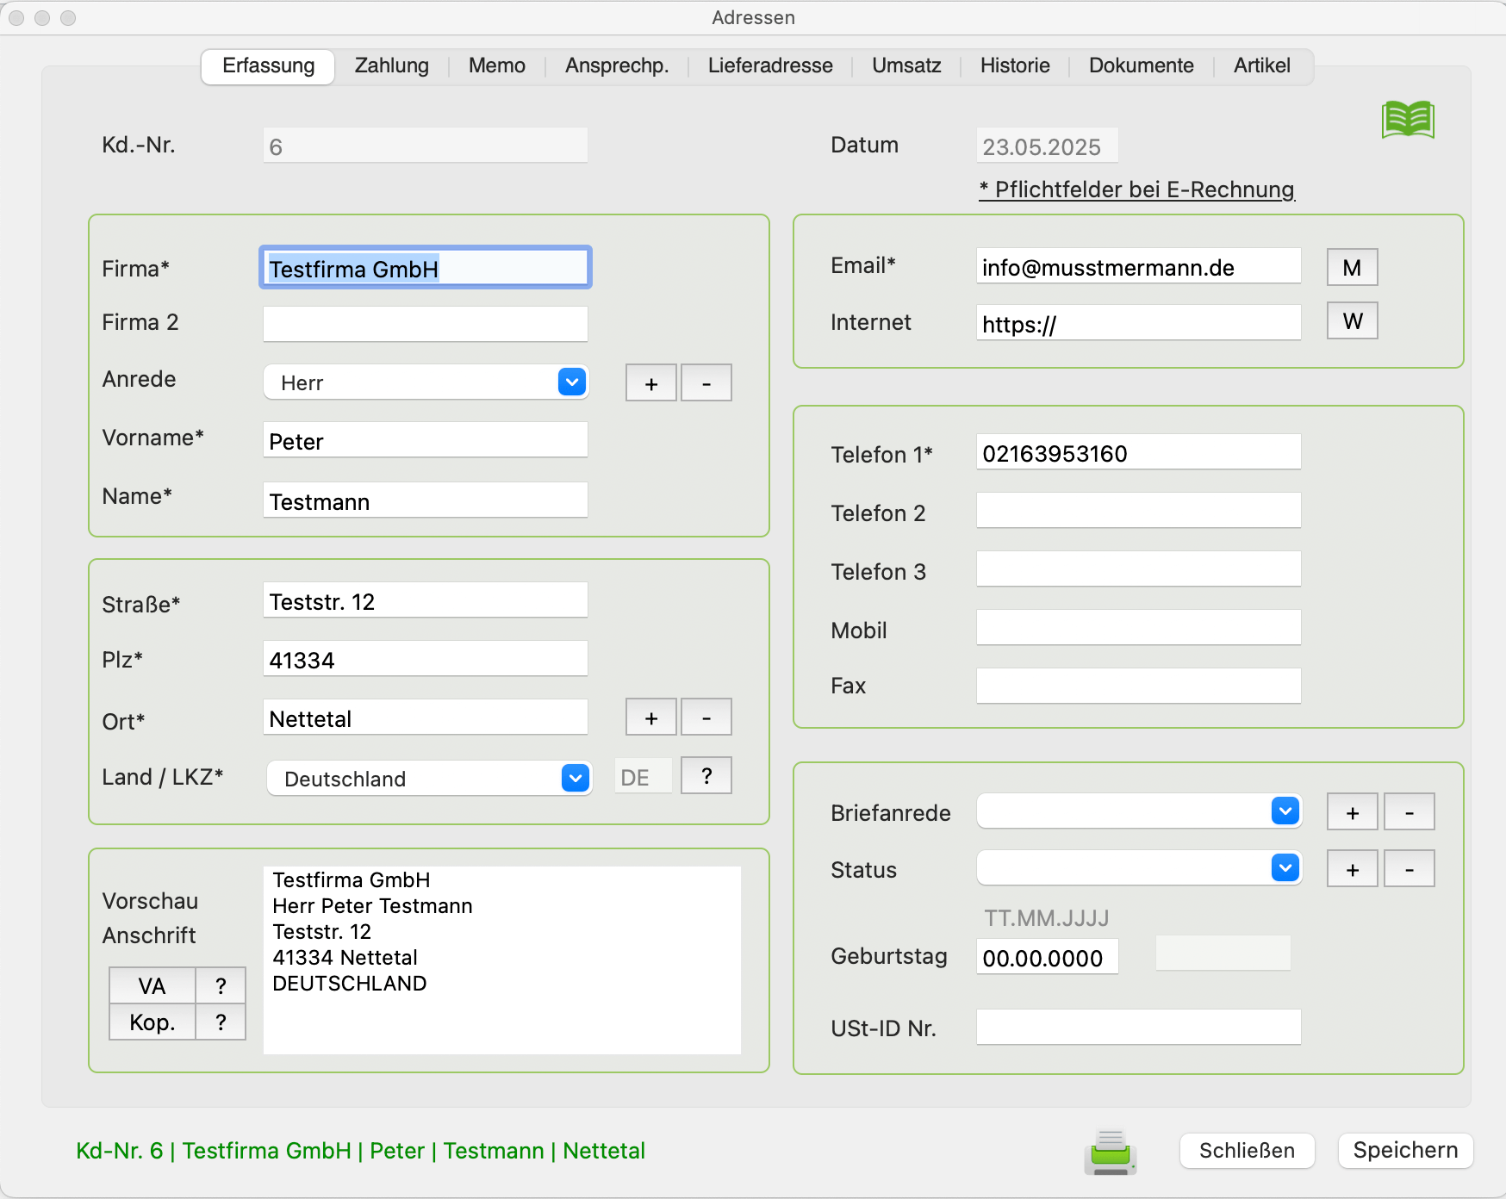Go to the Lieferadresse tab
1506x1199 pixels.
pyautogui.click(x=770, y=66)
